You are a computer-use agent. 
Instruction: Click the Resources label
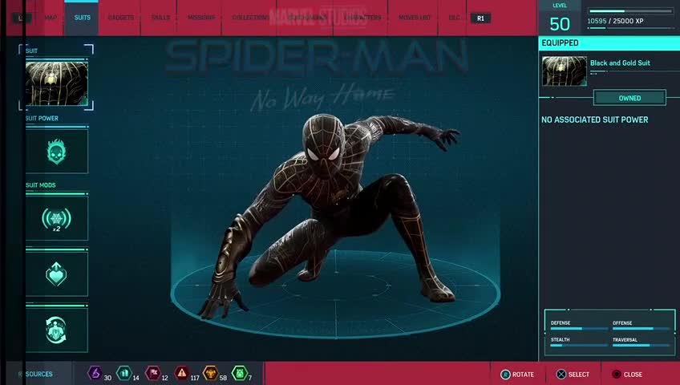(x=35, y=374)
